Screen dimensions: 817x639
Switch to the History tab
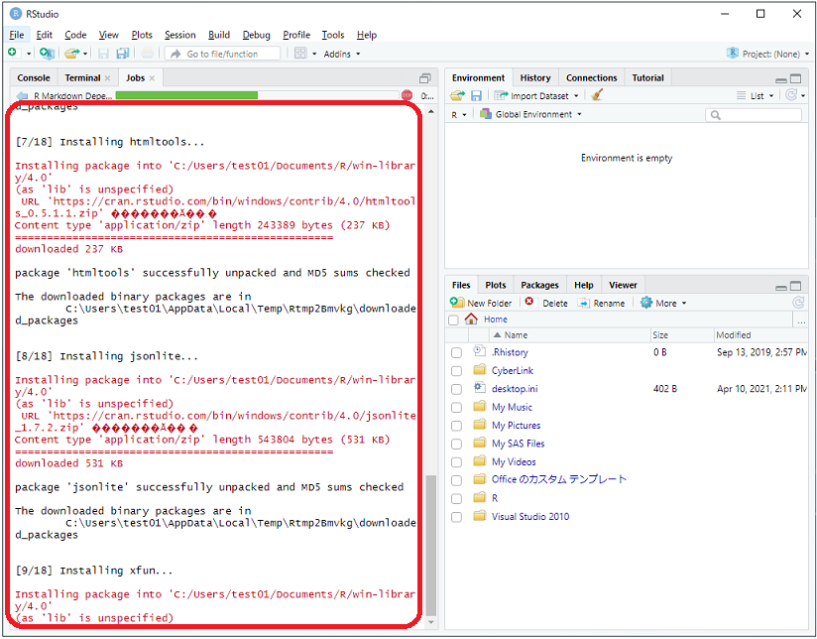(x=535, y=77)
